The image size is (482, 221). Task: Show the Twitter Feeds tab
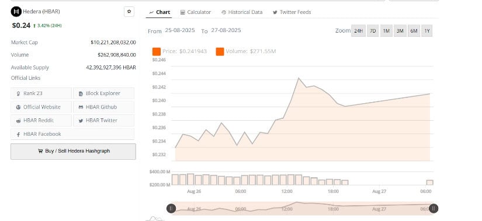click(292, 12)
